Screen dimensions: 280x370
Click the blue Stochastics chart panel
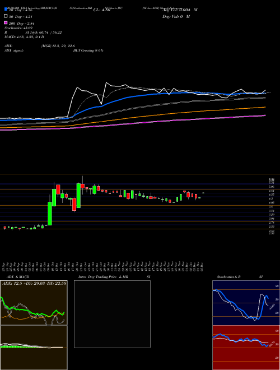point(246,303)
